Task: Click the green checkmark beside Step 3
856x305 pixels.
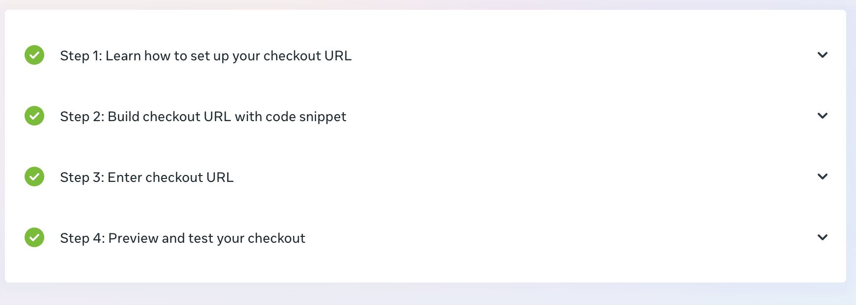Action: (x=34, y=177)
